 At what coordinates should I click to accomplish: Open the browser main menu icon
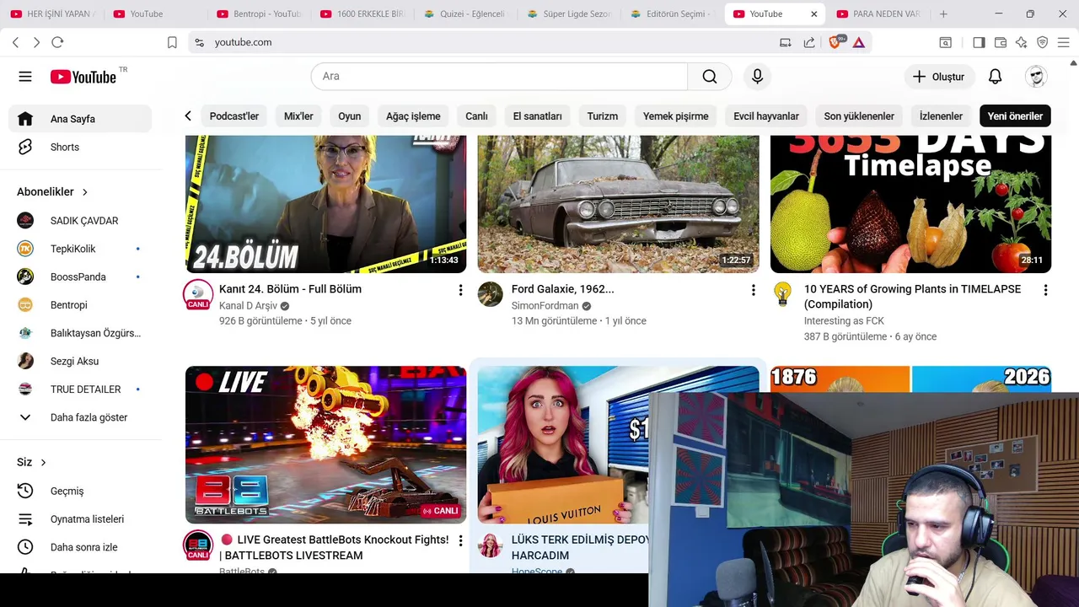(1063, 42)
